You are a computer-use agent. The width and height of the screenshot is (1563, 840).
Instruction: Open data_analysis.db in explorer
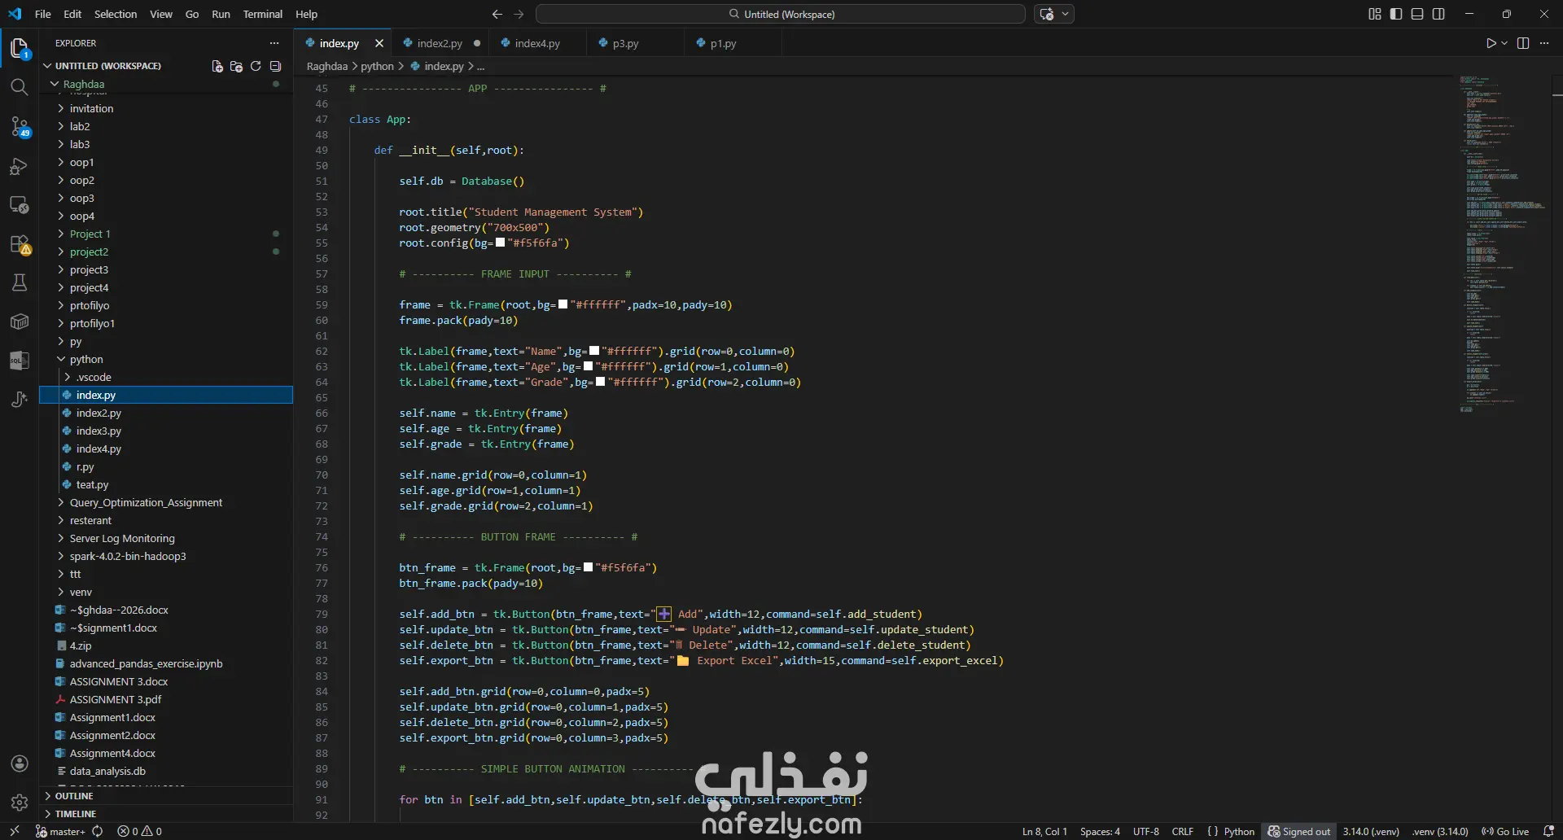[x=166, y=771]
